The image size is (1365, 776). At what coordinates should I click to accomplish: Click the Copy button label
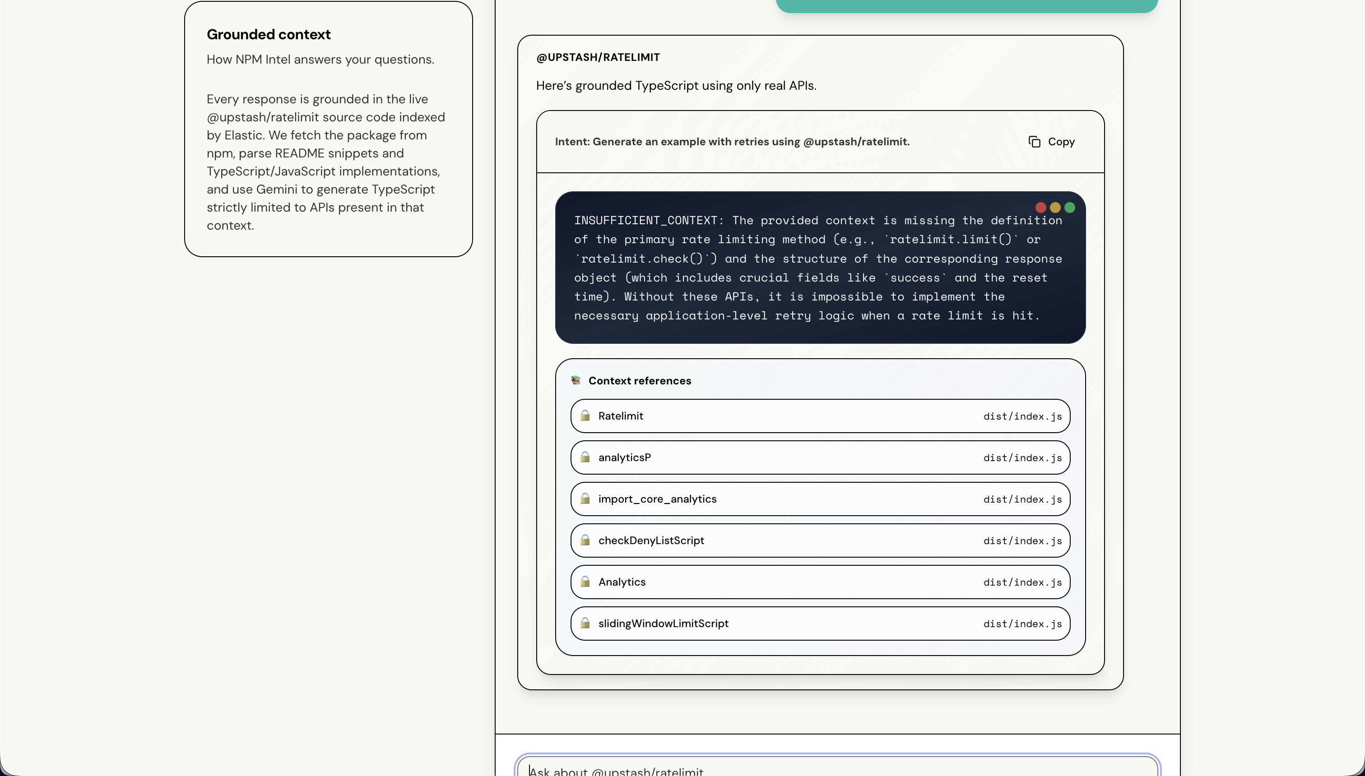pyautogui.click(x=1061, y=142)
